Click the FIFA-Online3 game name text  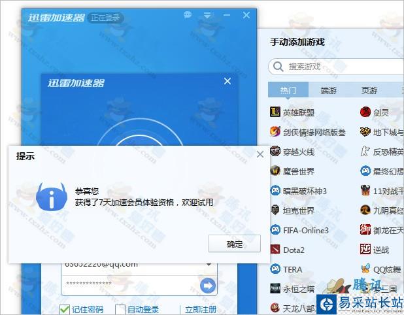click(306, 230)
